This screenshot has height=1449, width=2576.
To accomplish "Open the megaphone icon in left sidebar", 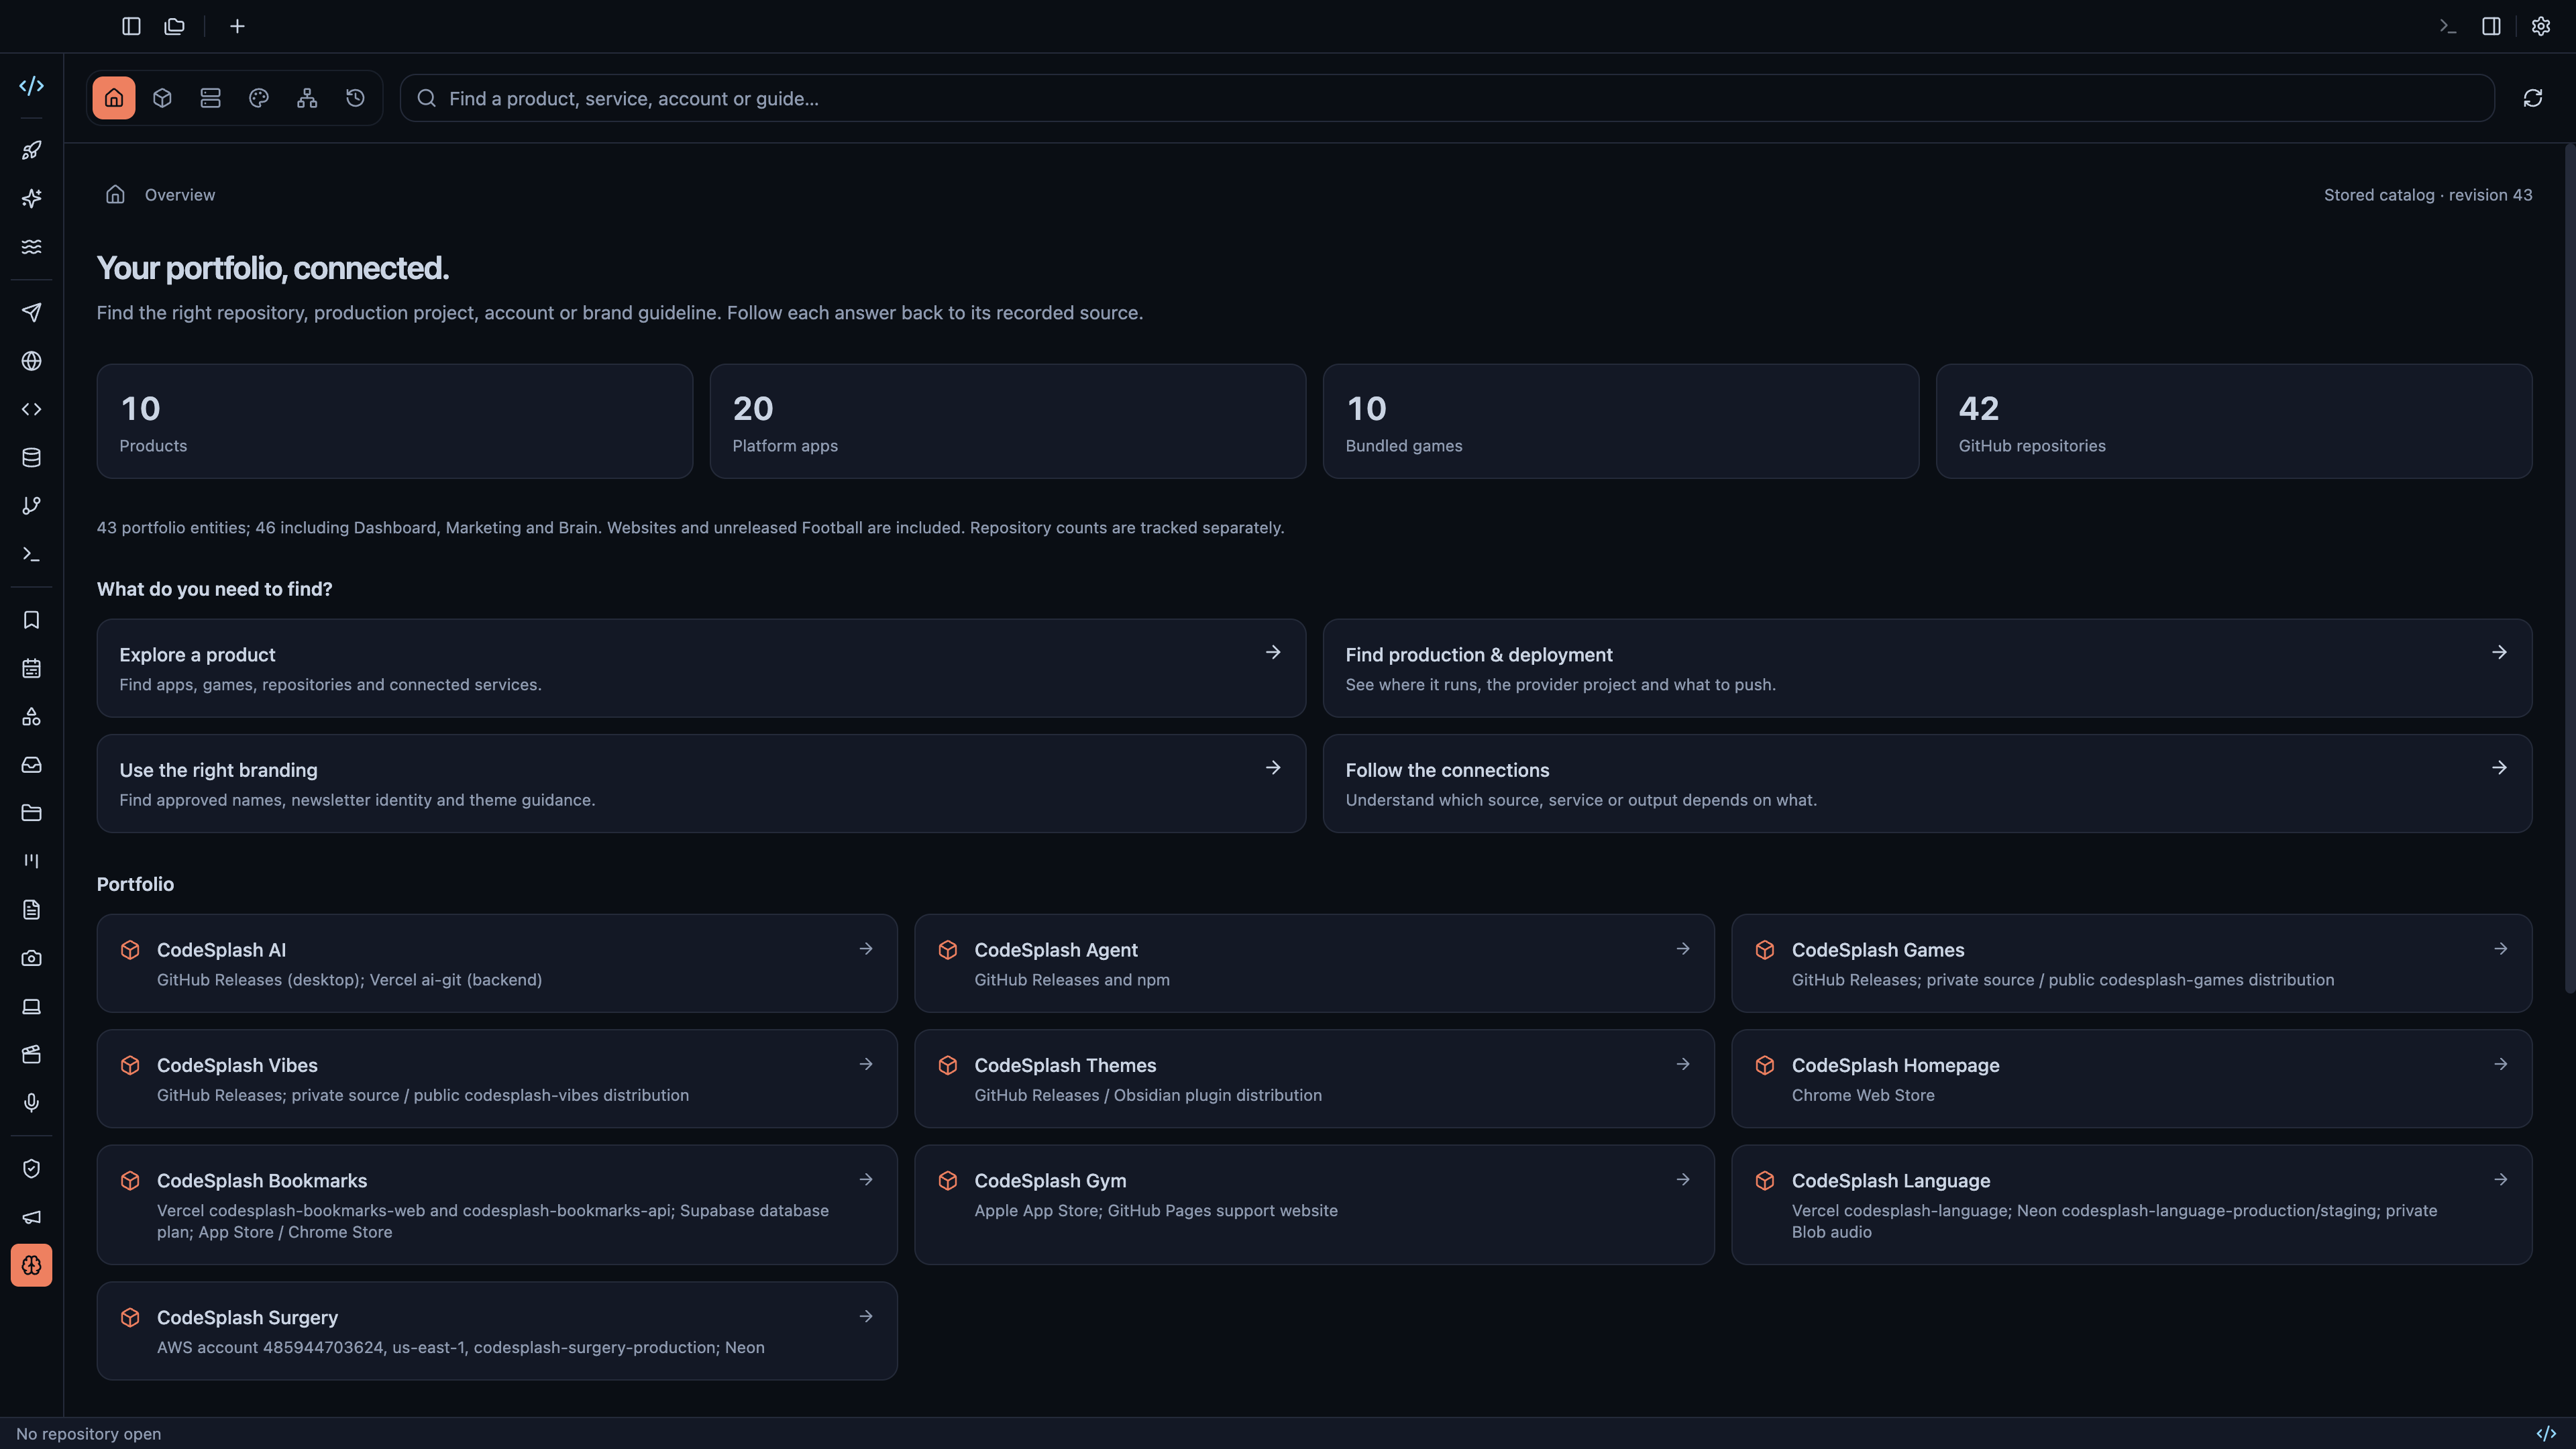I will click(31, 1217).
